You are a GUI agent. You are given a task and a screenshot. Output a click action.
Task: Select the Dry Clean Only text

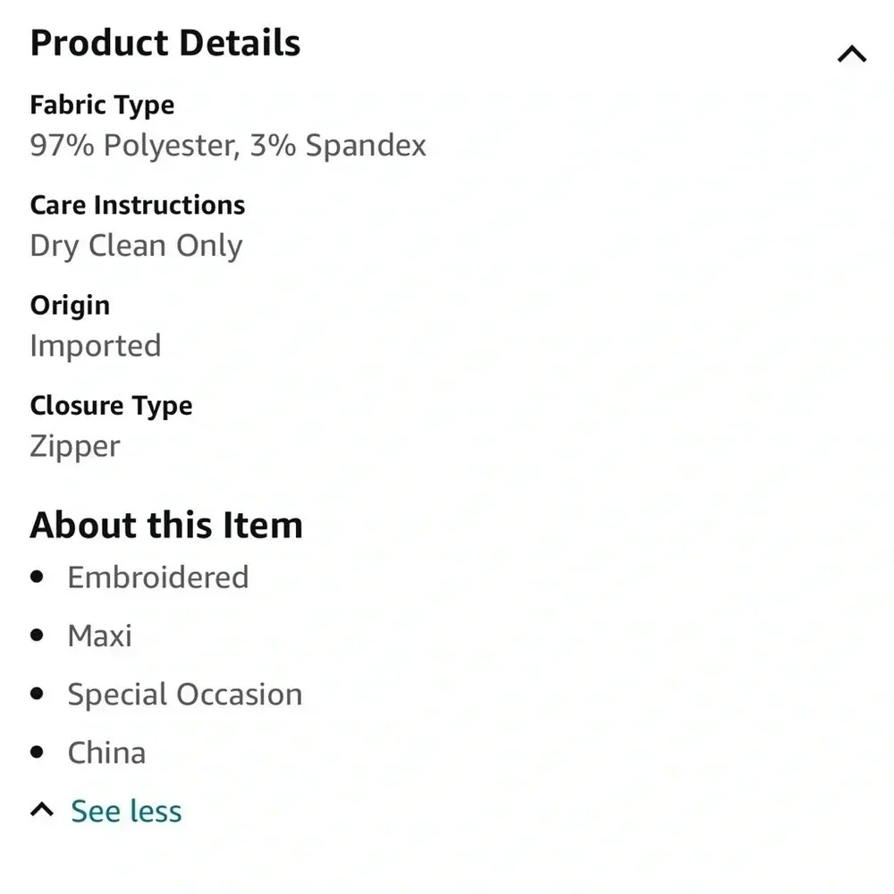coord(136,246)
